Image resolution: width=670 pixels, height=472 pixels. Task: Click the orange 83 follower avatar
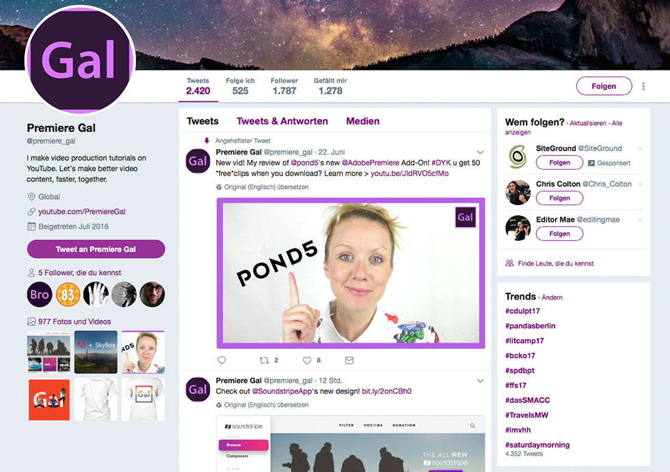click(x=68, y=295)
